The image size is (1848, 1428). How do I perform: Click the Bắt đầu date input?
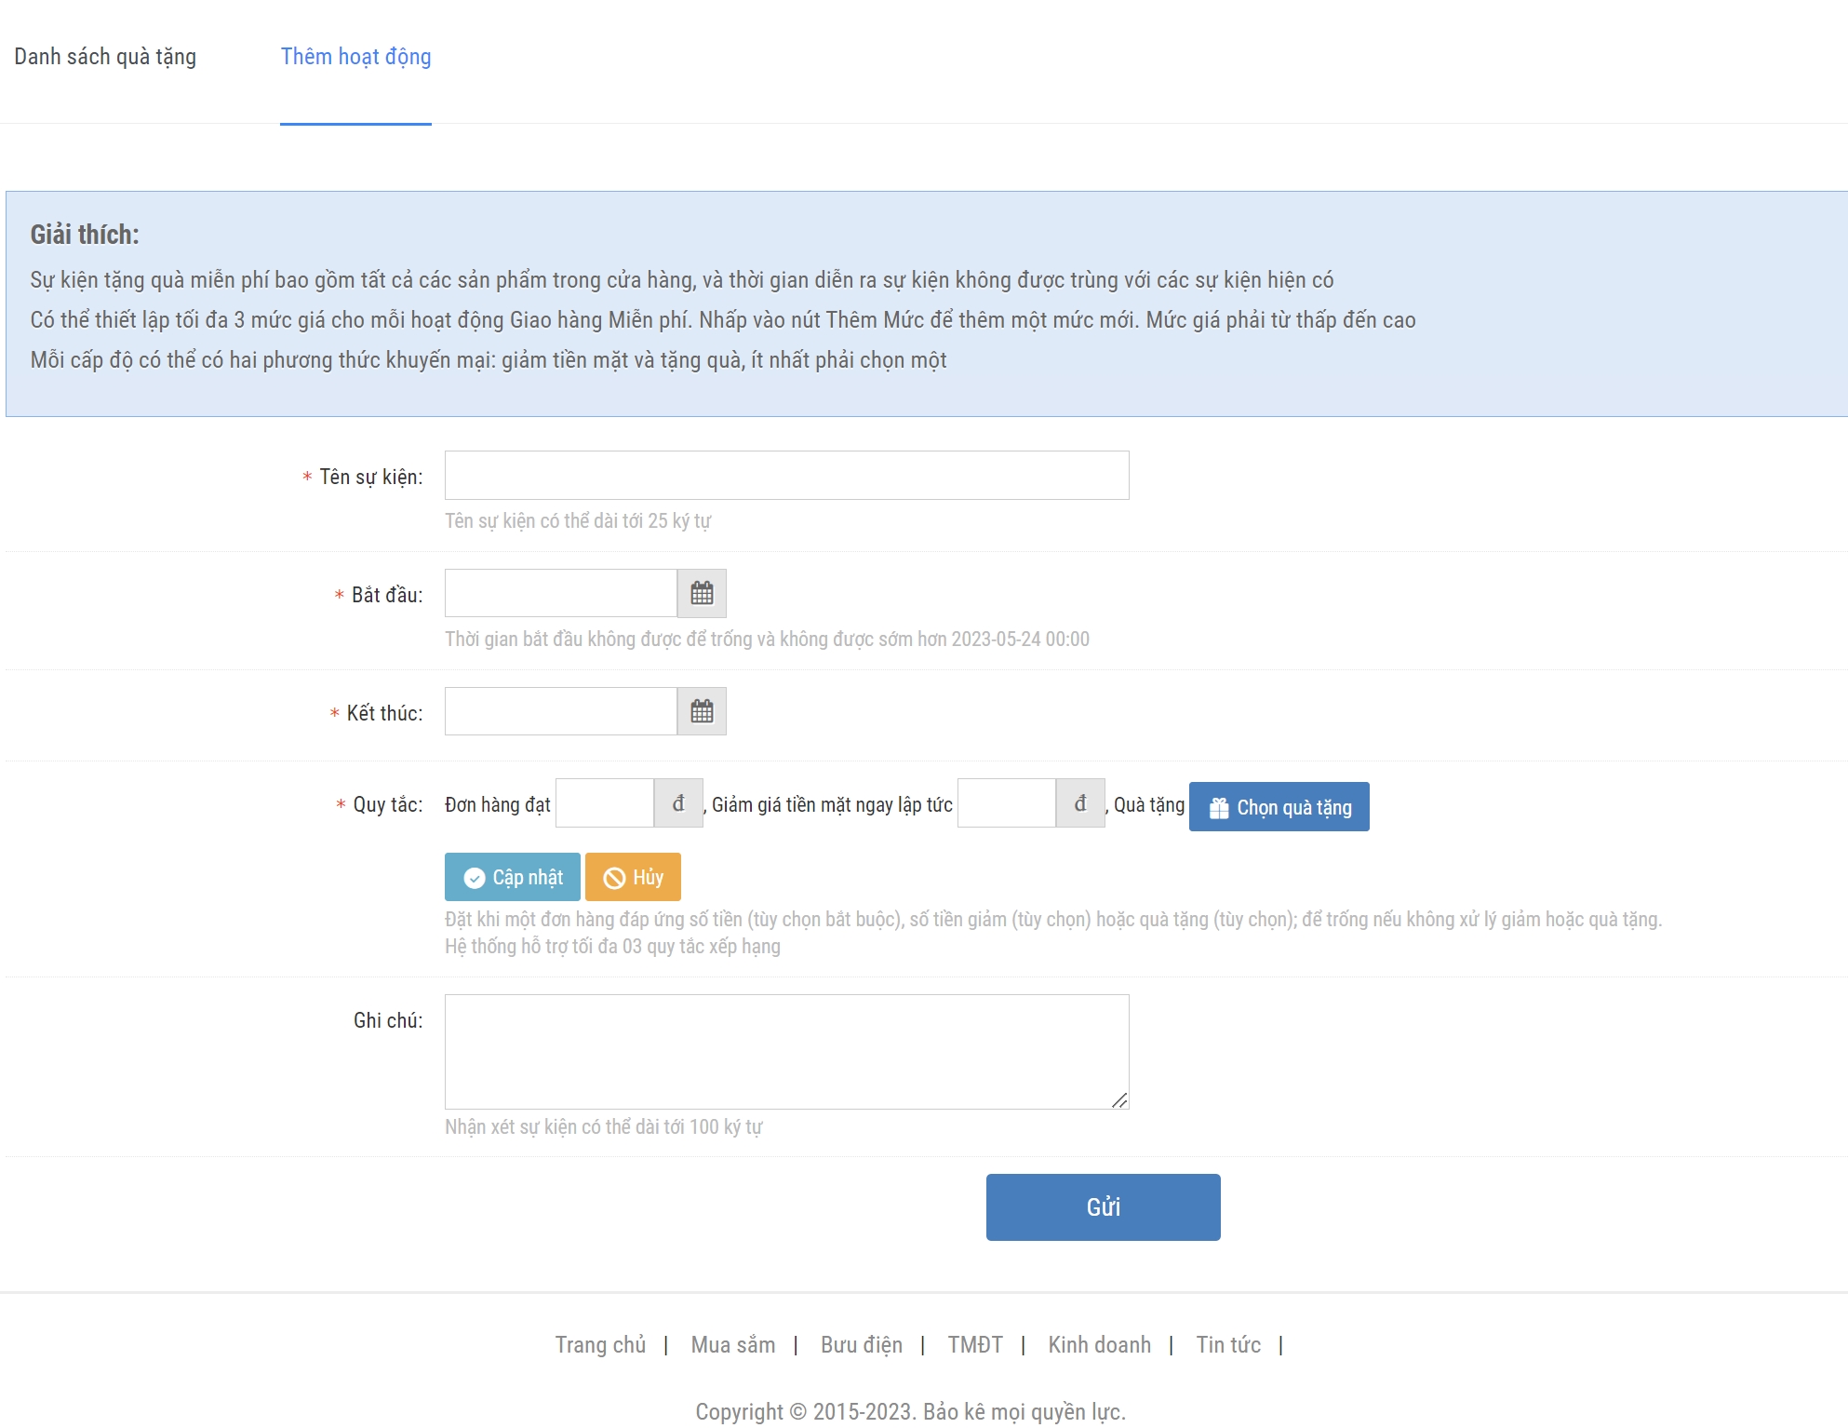click(560, 593)
